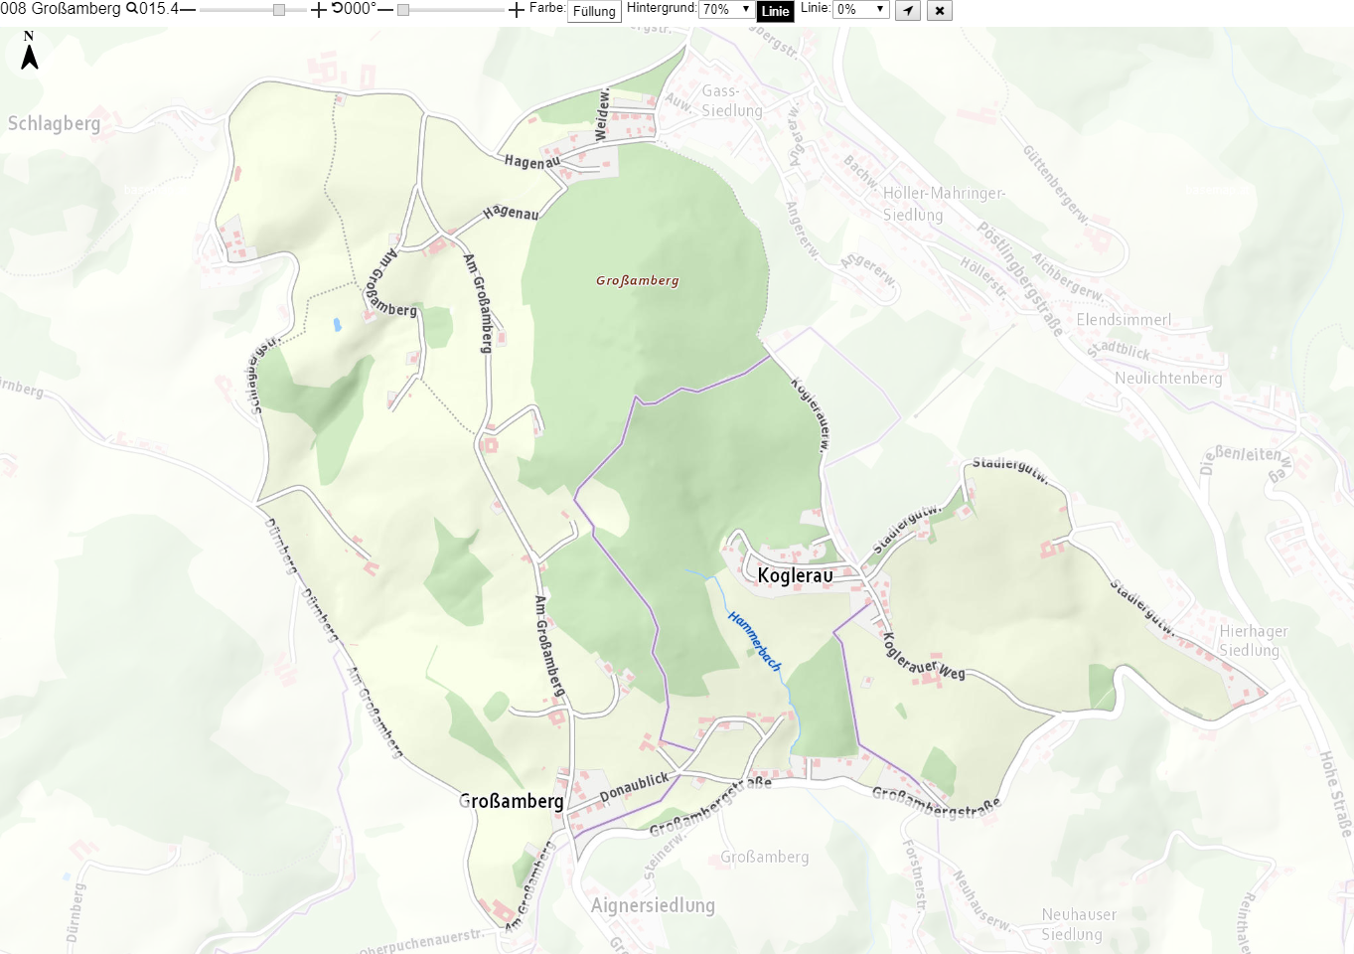Screen dimensions: 1354x954
Task: Click the rotation reset arrow icon
Action: 338,8
